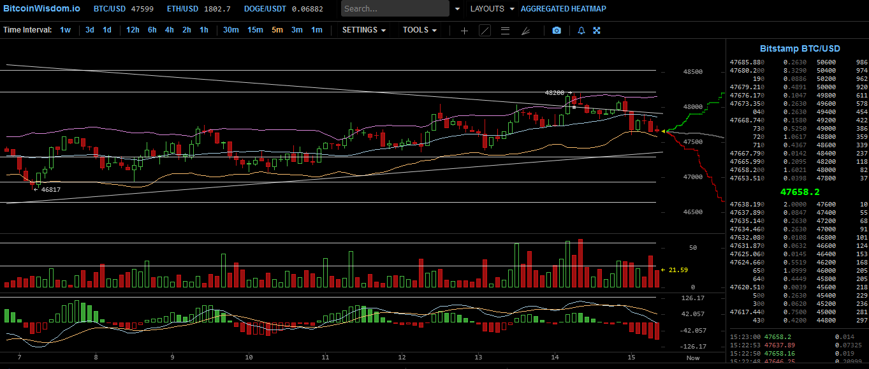Switch to the 12h time interval
869x369 pixels.
tap(133, 30)
